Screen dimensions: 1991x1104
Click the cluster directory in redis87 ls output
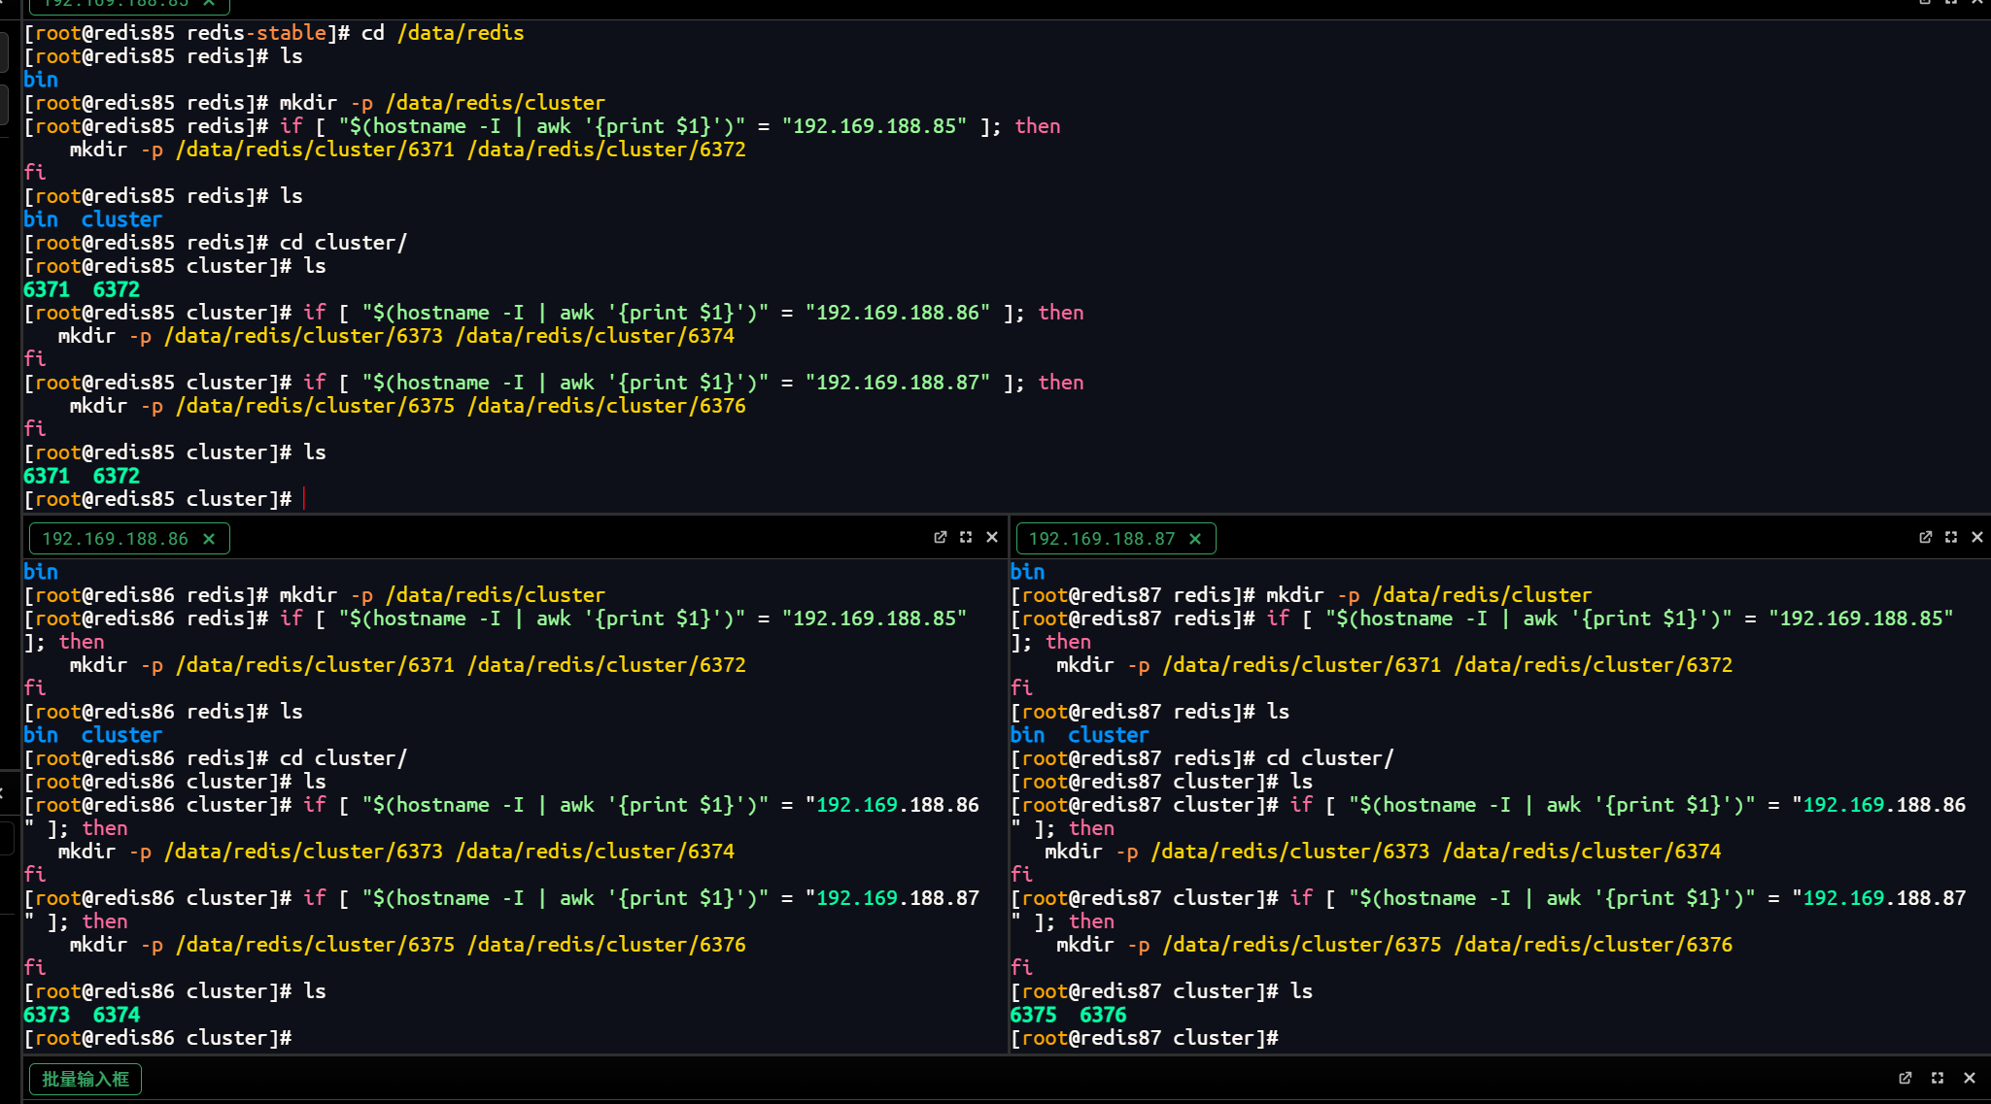click(1108, 735)
